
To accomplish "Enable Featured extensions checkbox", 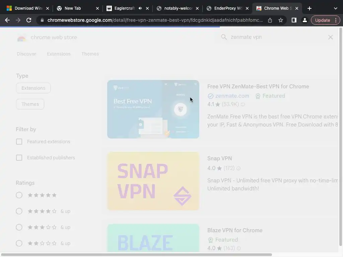I will pyautogui.click(x=19, y=142).
